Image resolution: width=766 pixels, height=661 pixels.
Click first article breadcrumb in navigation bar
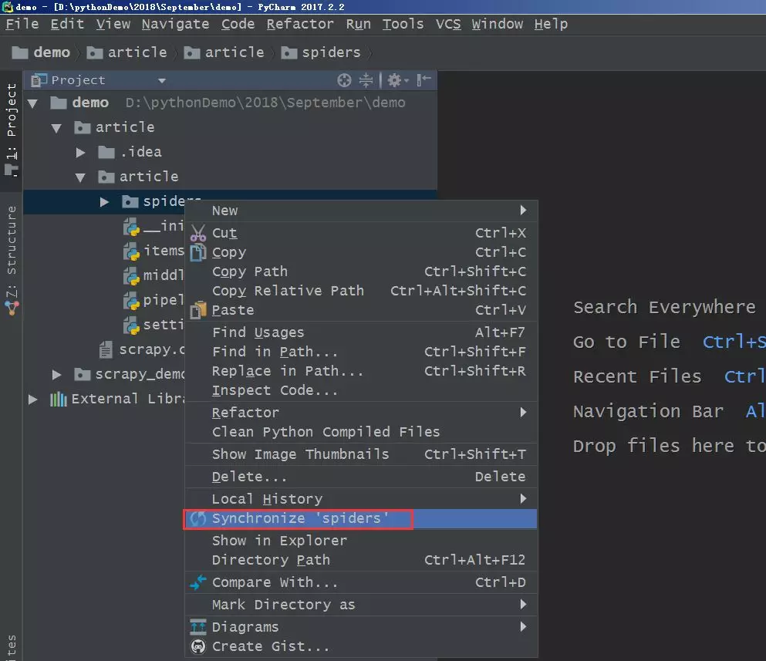coord(127,52)
